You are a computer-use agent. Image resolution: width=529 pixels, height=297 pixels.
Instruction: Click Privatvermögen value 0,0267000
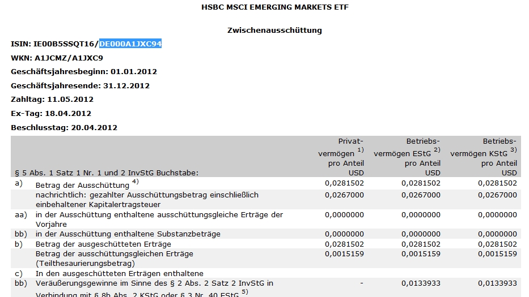[x=345, y=195]
